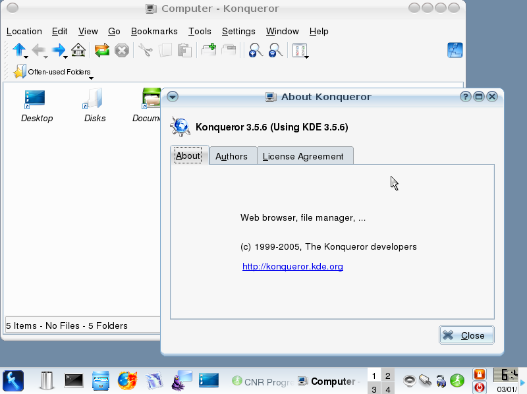Viewport: 527px width, 394px height.
Task: Click the Back arrow toolbar icon
Action: point(38,51)
